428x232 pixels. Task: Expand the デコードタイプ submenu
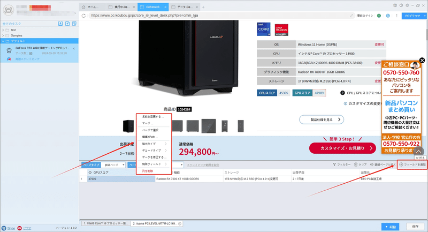tap(154, 151)
